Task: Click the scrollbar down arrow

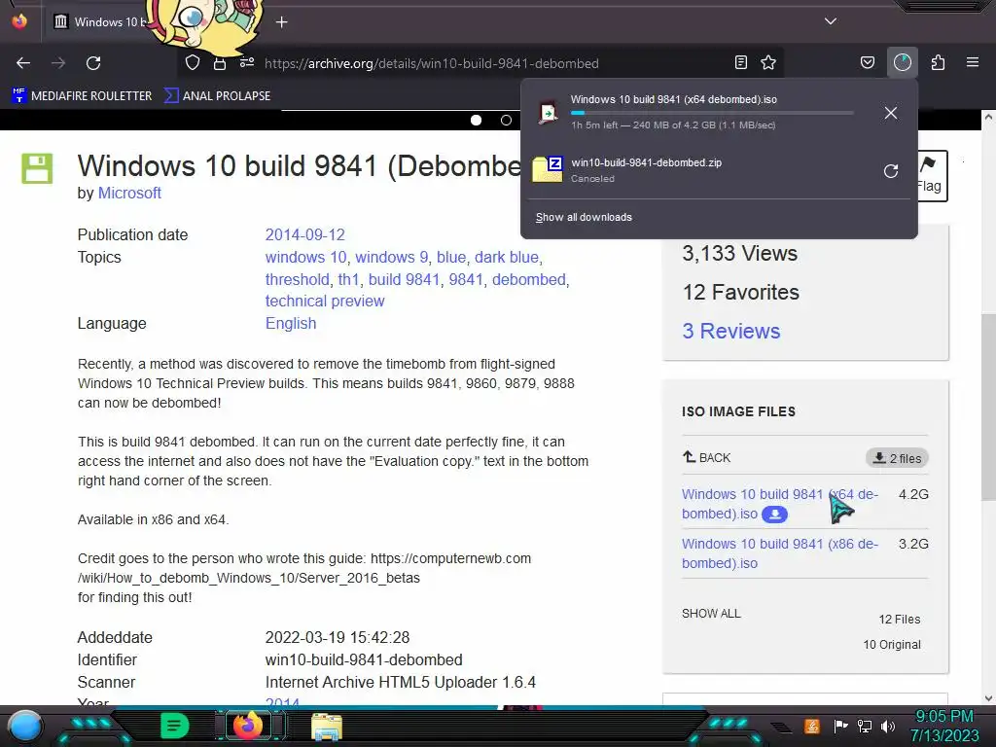Action: pos(988,698)
